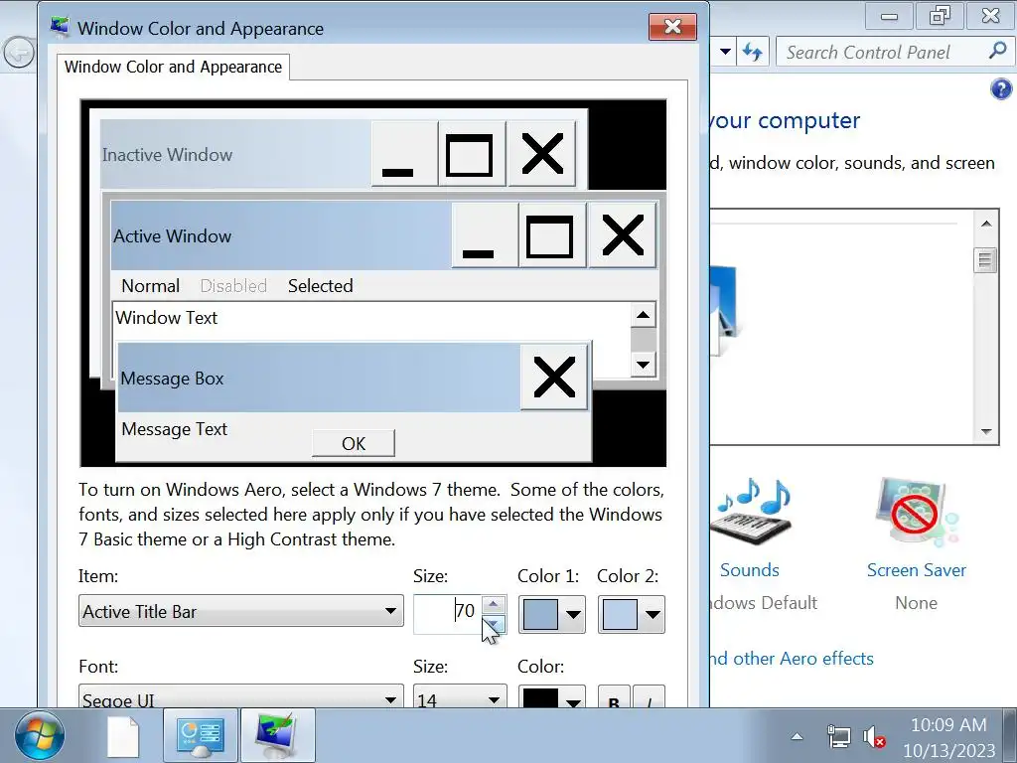Click Active Window preview close X icon
Viewport: 1017px width, 763px height.
622,235
